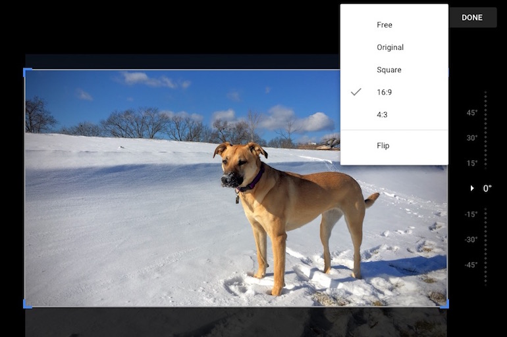
Task: Choose the 4:3 aspect ratio
Action: [x=383, y=115]
